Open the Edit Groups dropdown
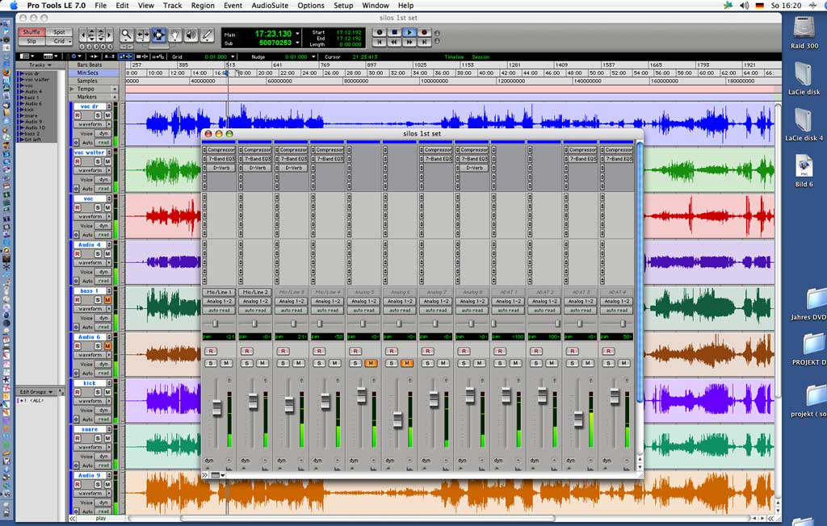 pos(36,391)
